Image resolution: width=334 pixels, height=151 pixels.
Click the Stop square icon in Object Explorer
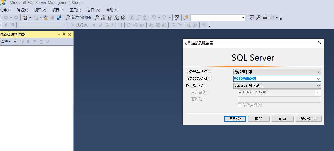[x=28, y=42]
